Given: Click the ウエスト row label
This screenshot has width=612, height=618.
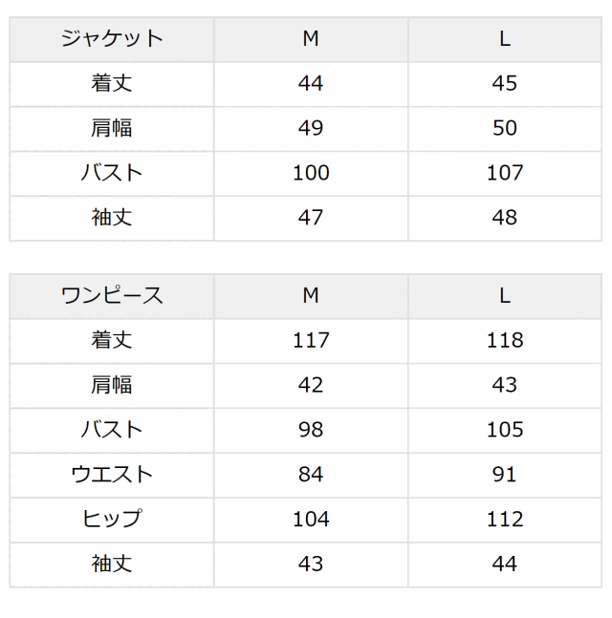Looking at the screenshot, I should point(112,475).
